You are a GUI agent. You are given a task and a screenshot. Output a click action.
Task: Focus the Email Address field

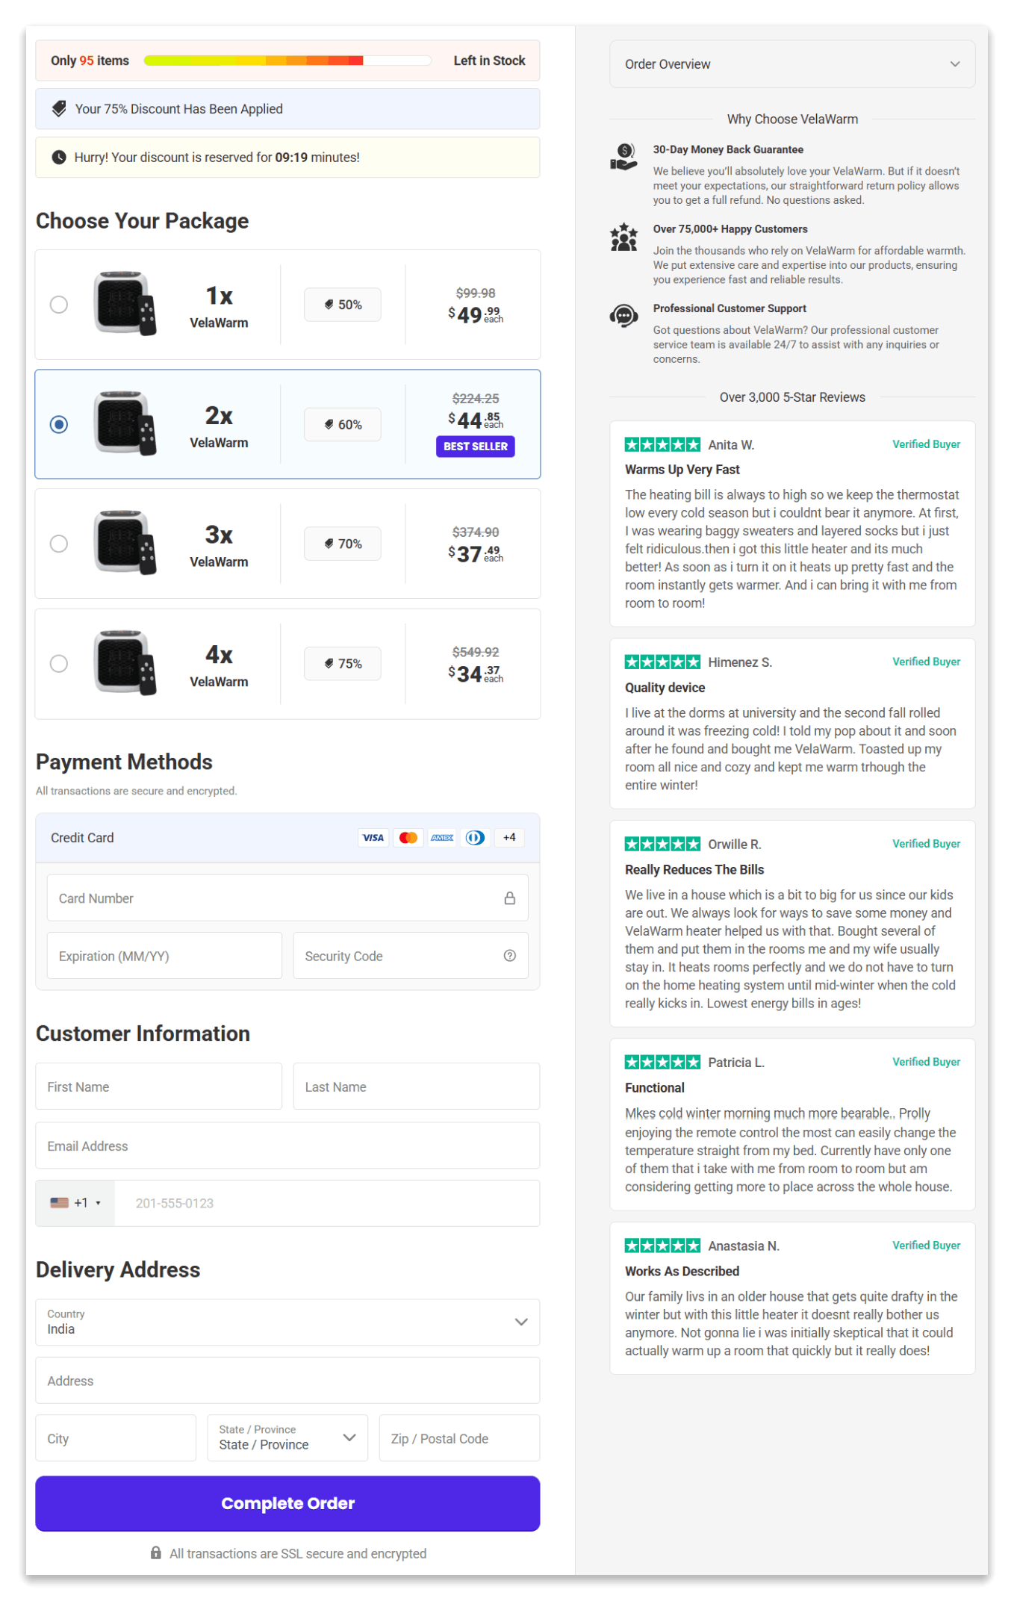[x=287, y=1145]
